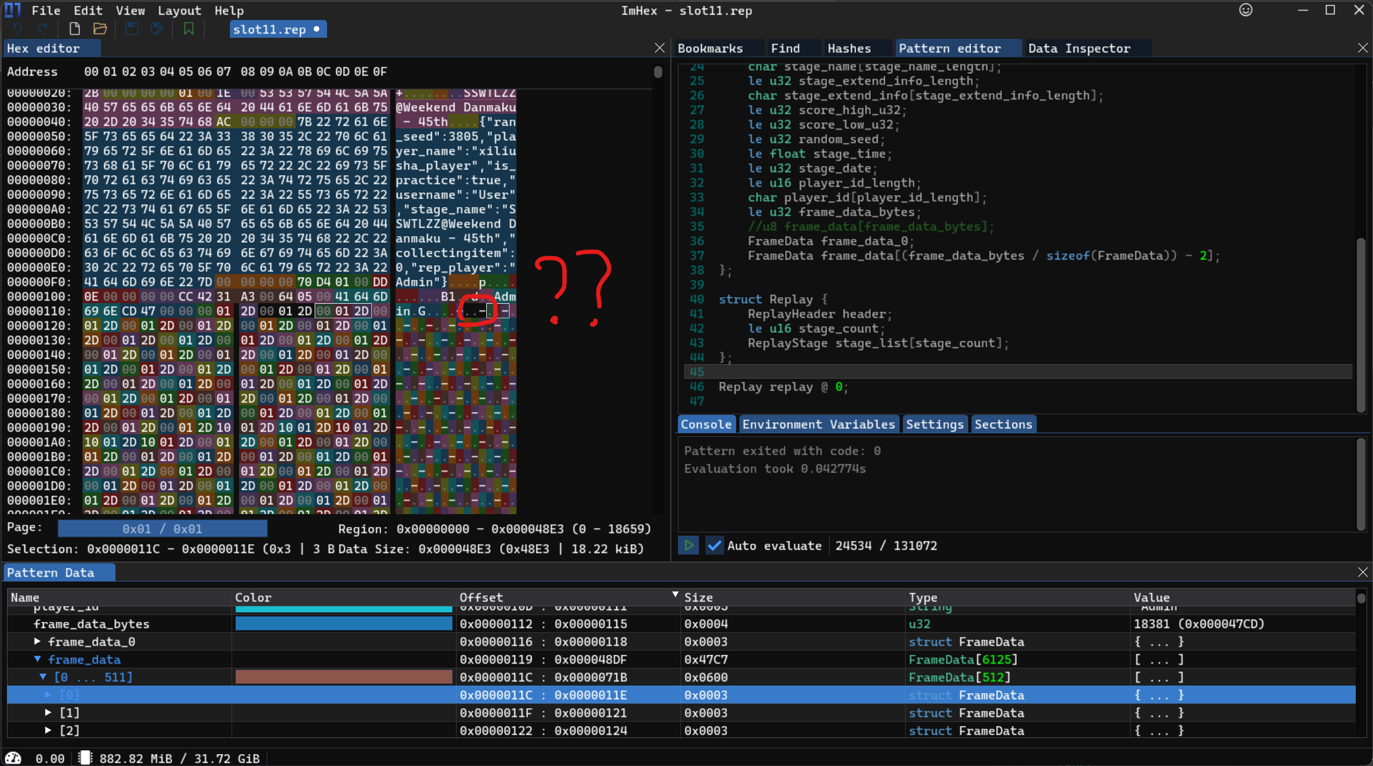
Task: Open the Layout menu
Action: click(179, 10)
